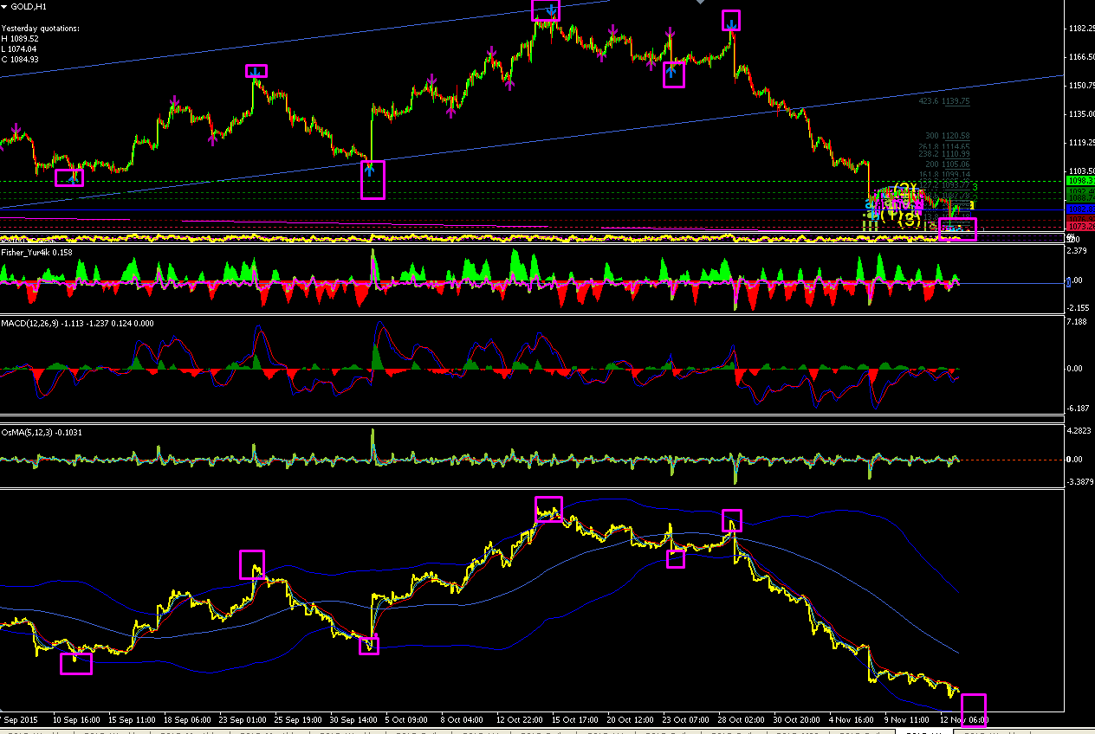Click the 20 Oct 12:00 time label
This screenshot has height=734, width=1095.
(x=631, y=719)
